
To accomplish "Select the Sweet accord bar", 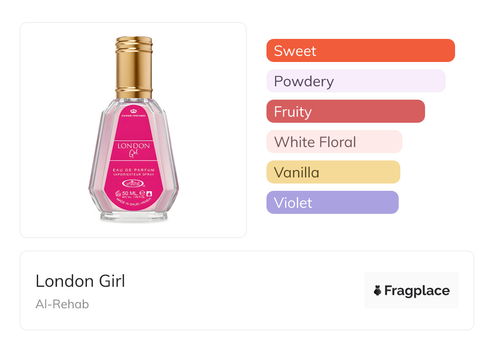I will point(360,51).
